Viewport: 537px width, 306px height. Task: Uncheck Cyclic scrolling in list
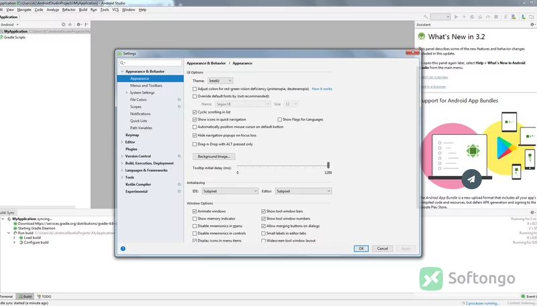pyautogui.click(x=195, y=112)
